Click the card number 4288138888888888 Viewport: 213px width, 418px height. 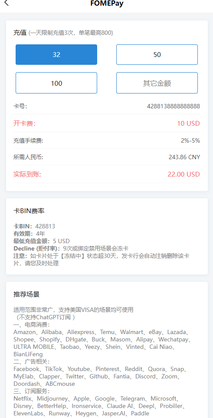(x=174, y=107)
